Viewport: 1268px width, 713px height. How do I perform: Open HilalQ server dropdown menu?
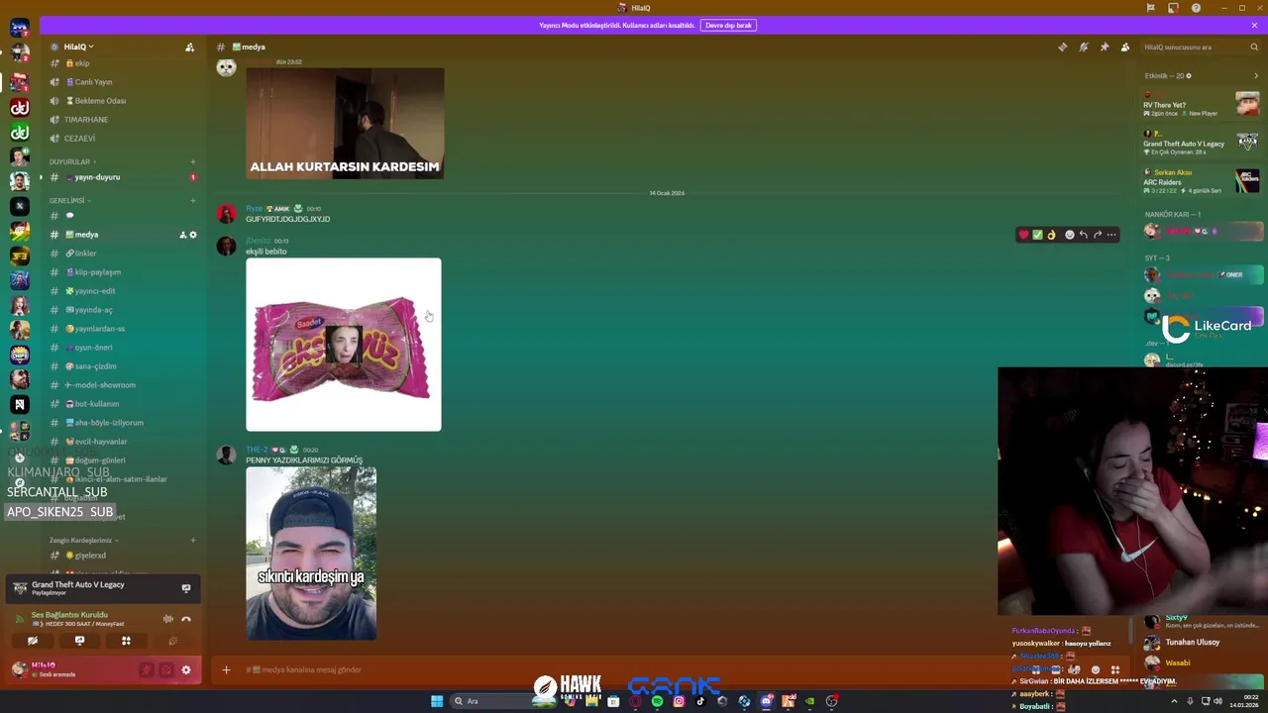coord(78,47)
